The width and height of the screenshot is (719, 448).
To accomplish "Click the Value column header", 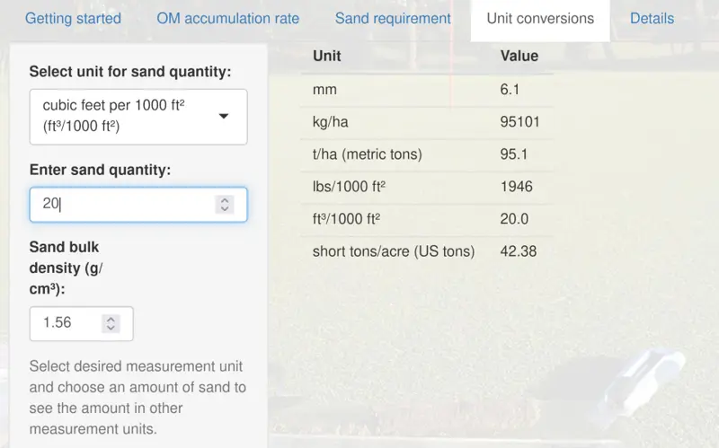I will tap(519, 56).
